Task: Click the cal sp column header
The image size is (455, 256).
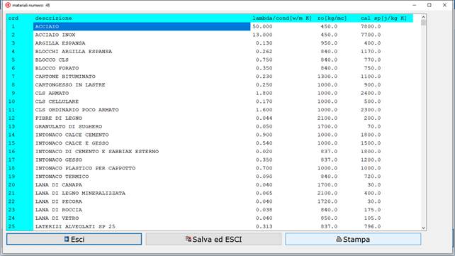Action: pyautogui.click(x=383, y=18)
